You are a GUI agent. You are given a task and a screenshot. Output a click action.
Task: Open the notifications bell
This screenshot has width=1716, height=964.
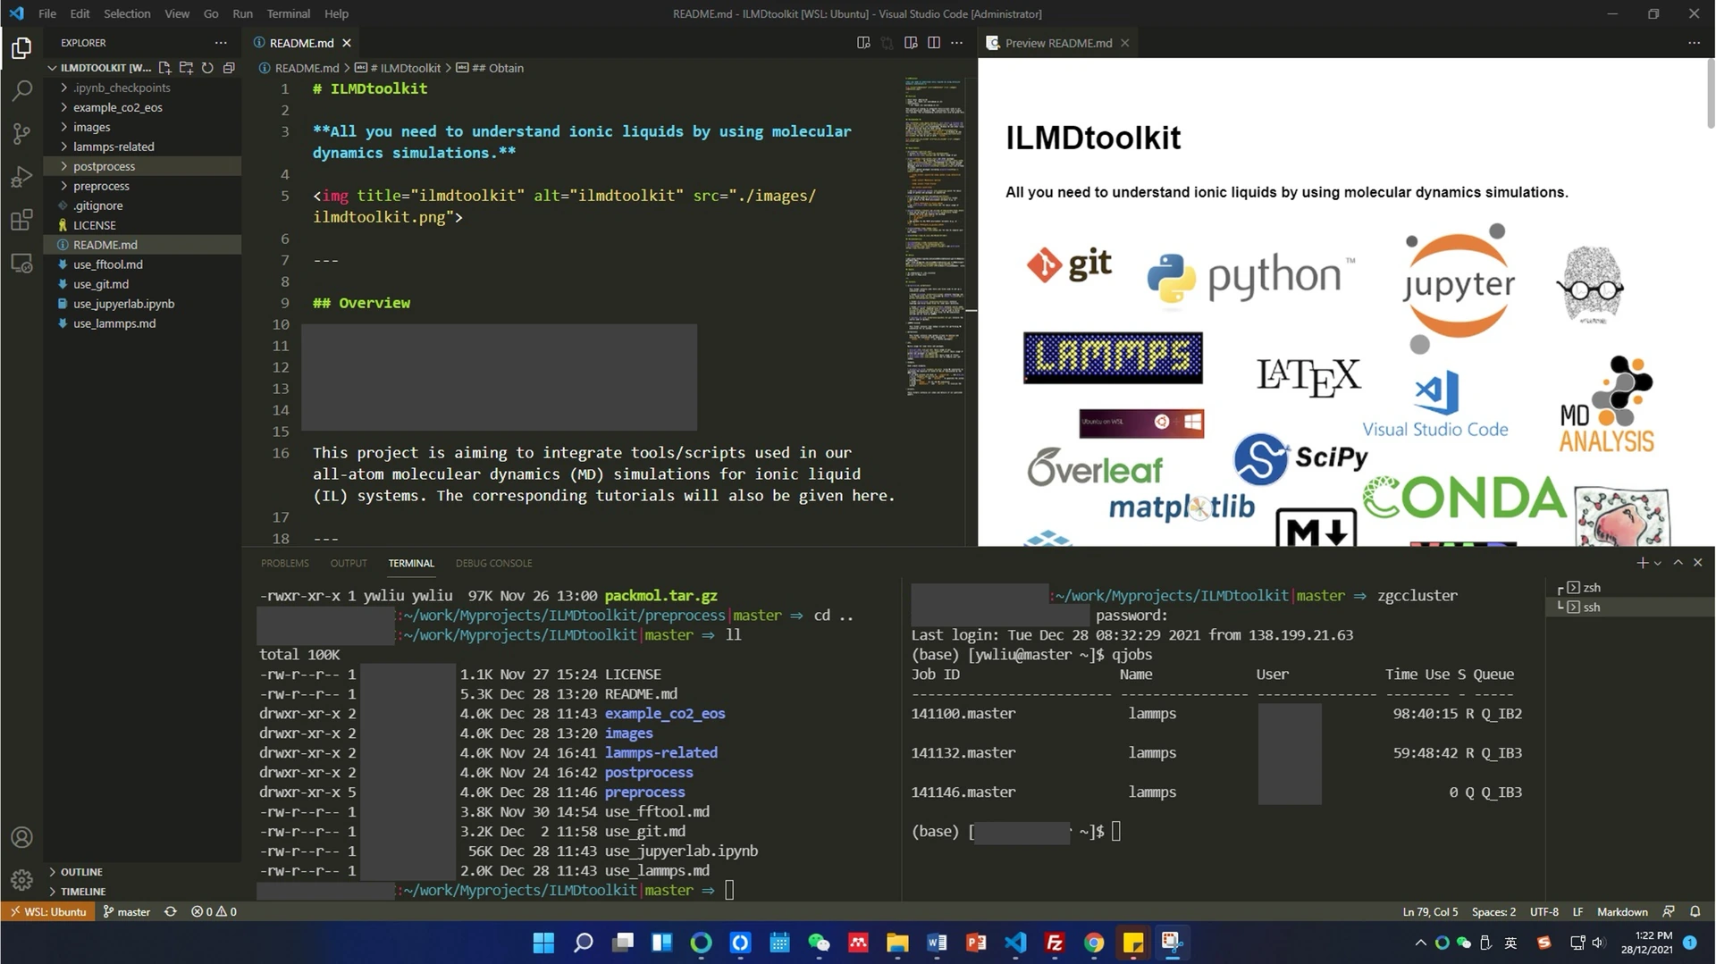pos(1695,912)
